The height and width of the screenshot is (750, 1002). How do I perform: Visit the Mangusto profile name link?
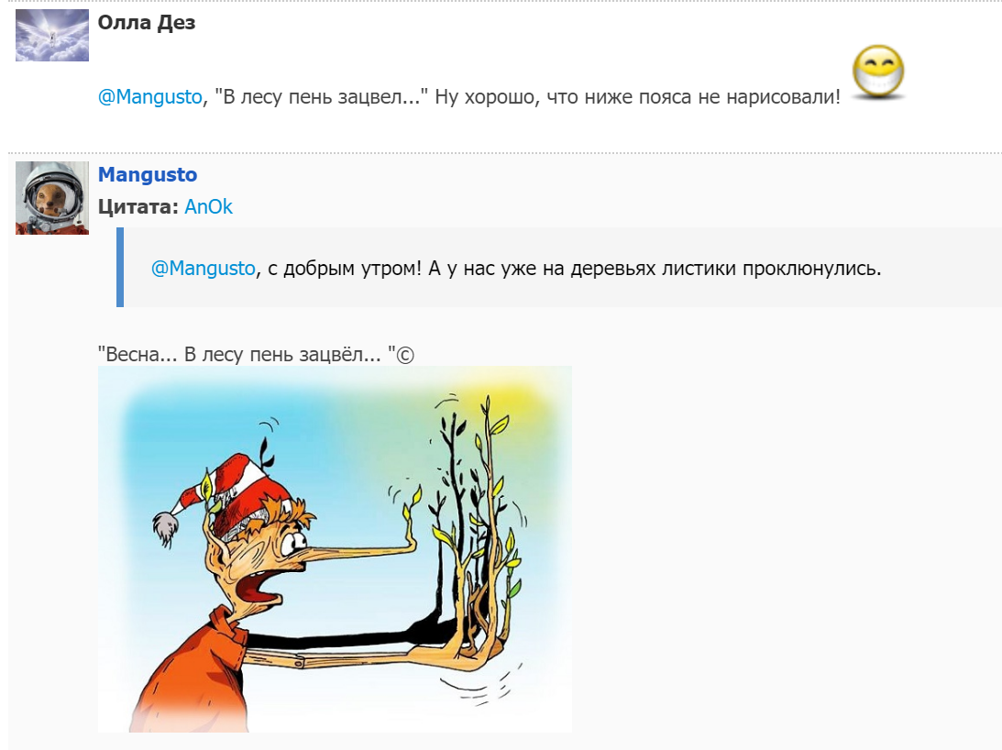(x=148, y=174)
